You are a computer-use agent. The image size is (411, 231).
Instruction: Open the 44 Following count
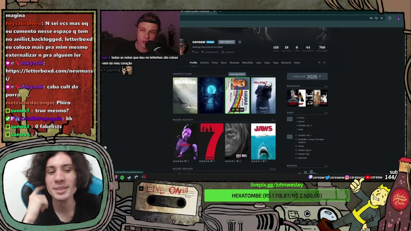point(308,48)
